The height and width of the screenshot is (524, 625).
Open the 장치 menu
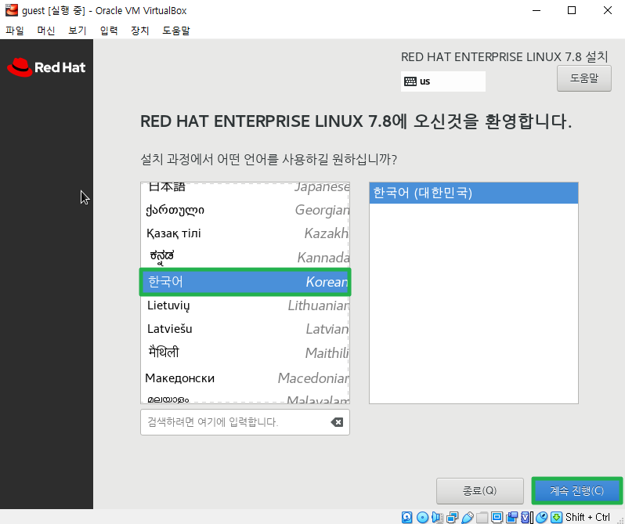[x=140, y=31]
